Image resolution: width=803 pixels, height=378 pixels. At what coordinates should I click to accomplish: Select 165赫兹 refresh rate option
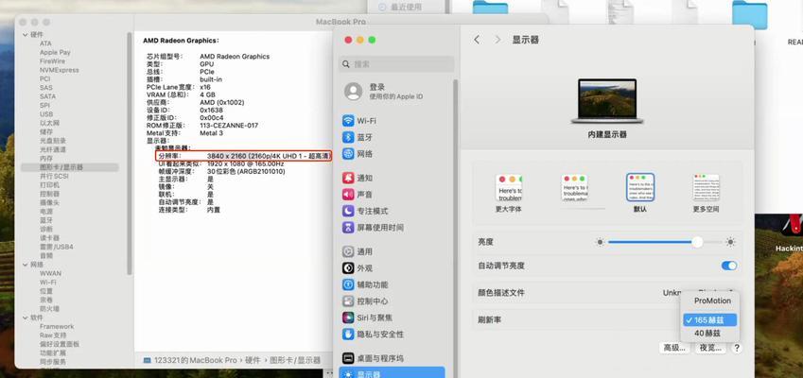tap(709, 319)
